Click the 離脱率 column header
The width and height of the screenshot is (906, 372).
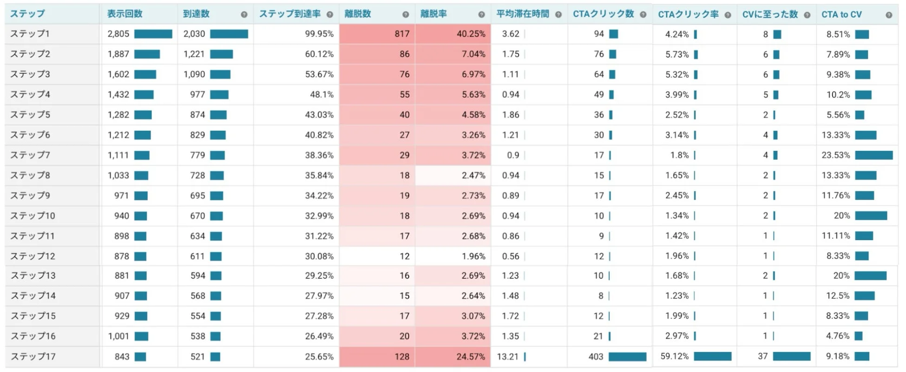tap(432, 14)
